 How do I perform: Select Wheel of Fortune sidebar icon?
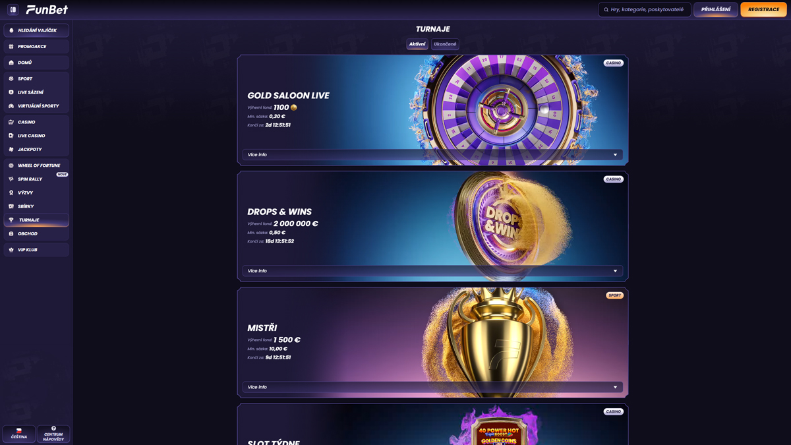point(11,165)
